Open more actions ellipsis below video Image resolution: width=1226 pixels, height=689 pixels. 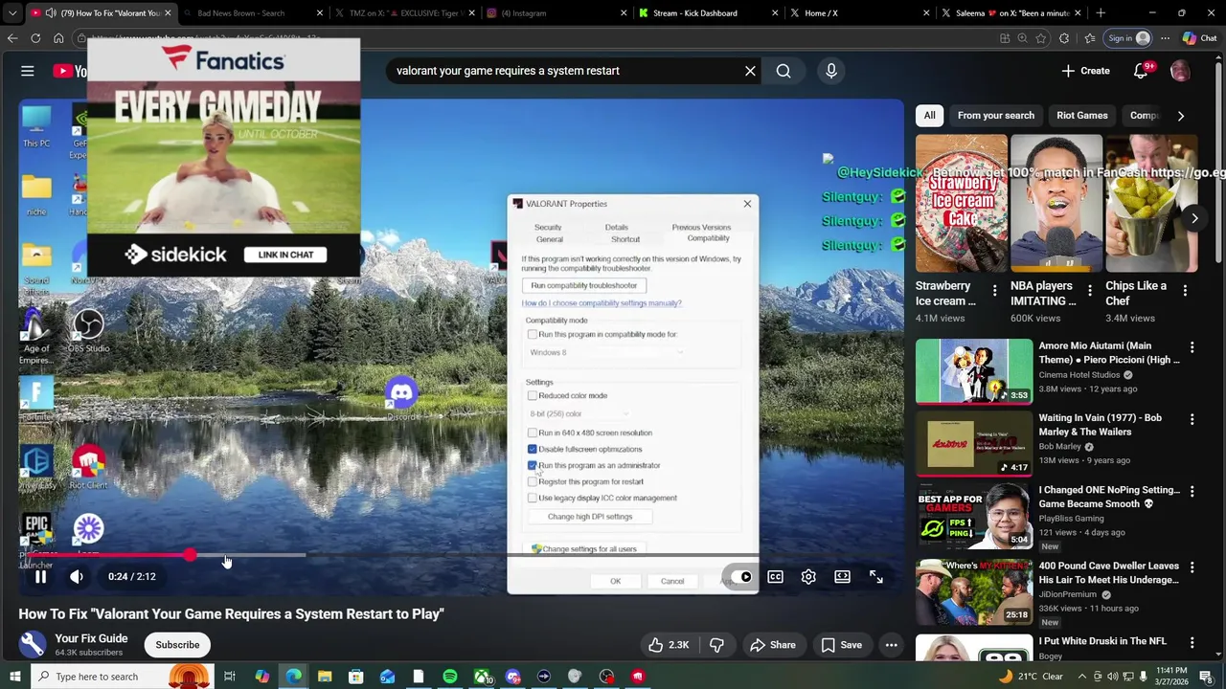point(891,645)
